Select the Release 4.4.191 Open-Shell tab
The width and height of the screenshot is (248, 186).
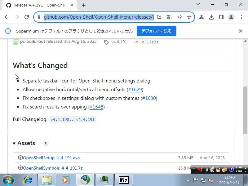tap(40, 5)
